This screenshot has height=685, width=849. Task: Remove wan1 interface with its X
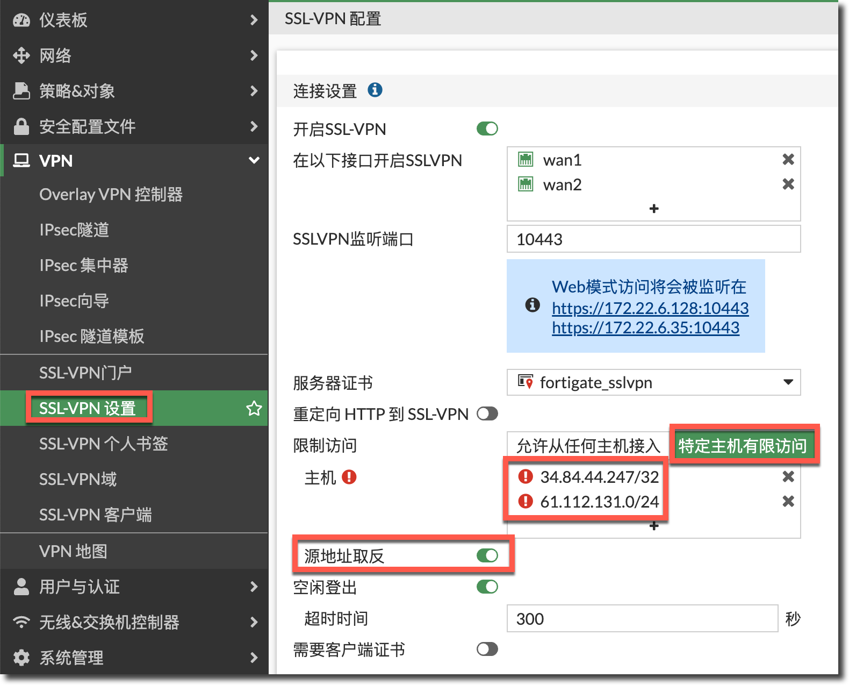coord(788,159)
